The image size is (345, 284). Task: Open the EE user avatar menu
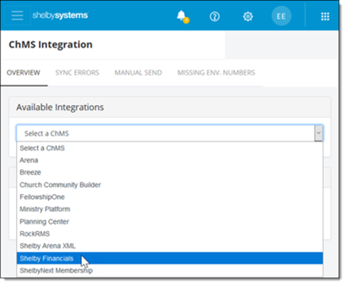(281, 16)
